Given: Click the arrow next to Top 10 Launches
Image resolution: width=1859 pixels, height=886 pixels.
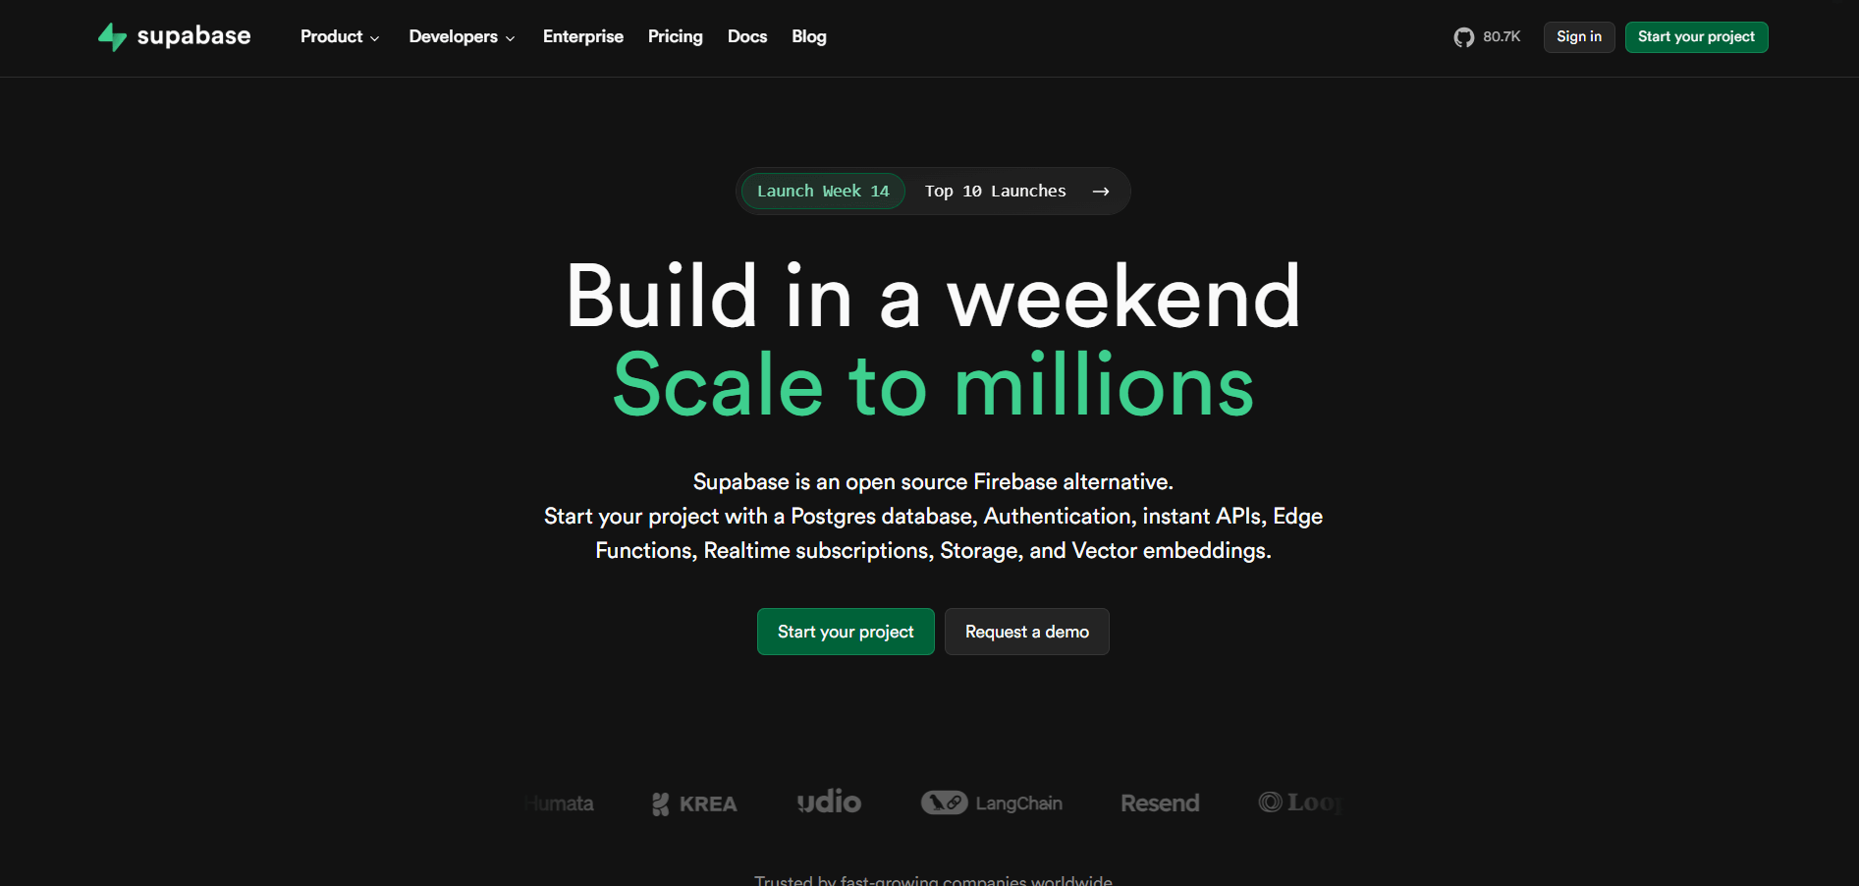Looking at the screenshot, I should [1101, 192].
